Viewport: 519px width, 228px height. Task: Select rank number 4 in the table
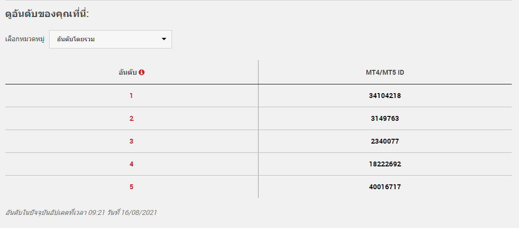coord(131,164)
